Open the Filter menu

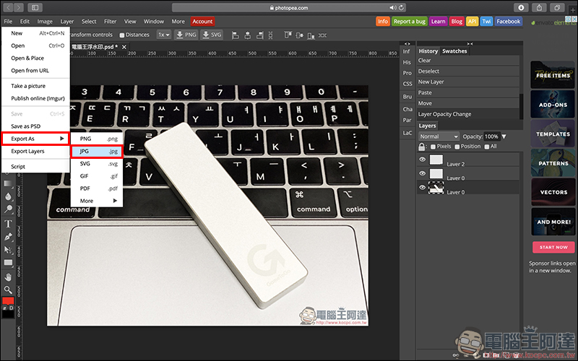pos(110,22)
